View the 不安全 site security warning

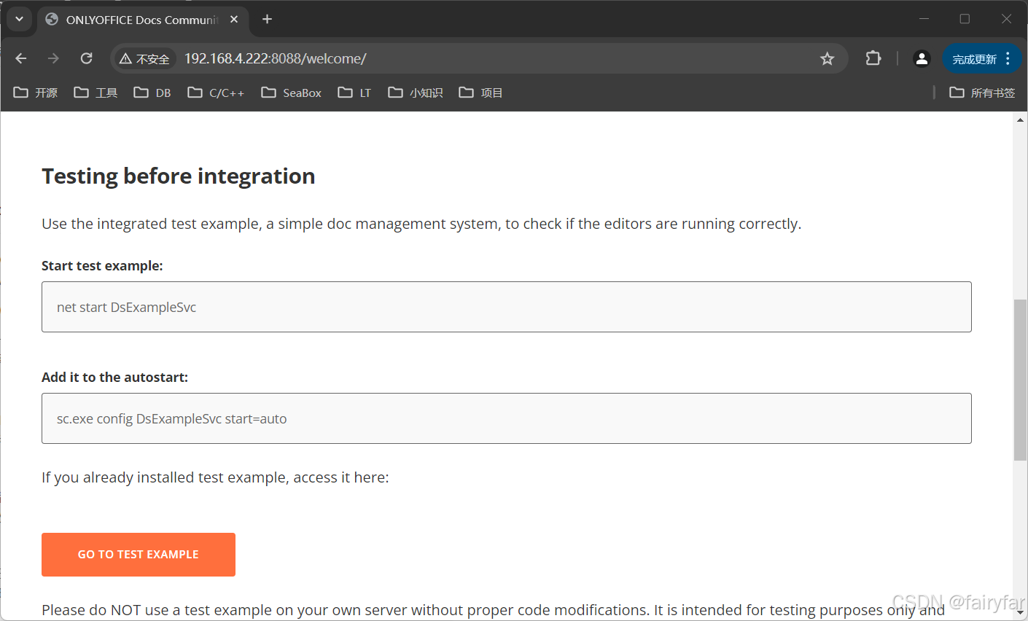click(145, 59)
